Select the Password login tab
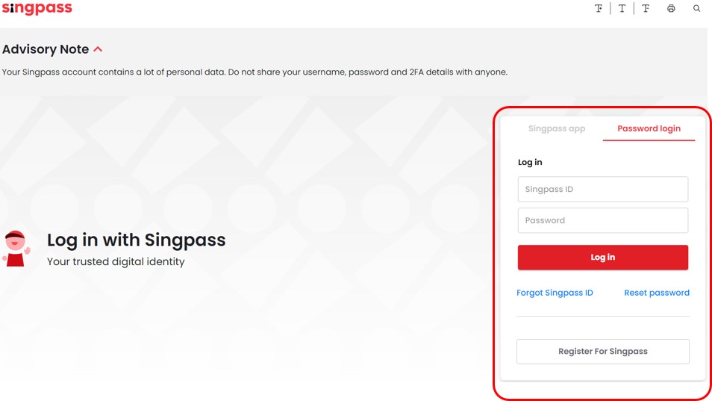Image resolution: width=712 pixels, height=401 pixels. [649, 128]
